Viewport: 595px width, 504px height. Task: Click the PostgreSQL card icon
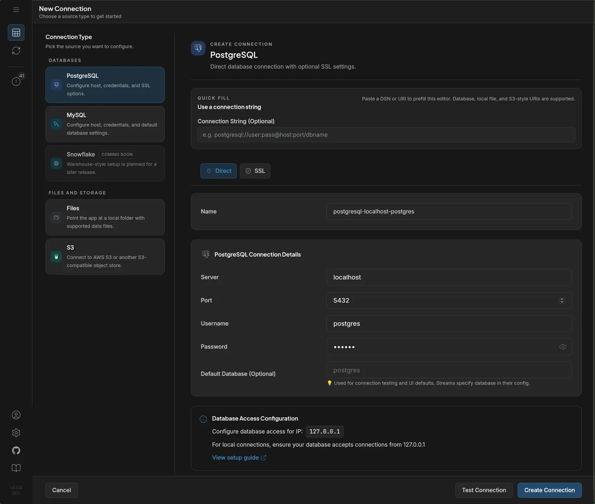(x=56, y=84)
